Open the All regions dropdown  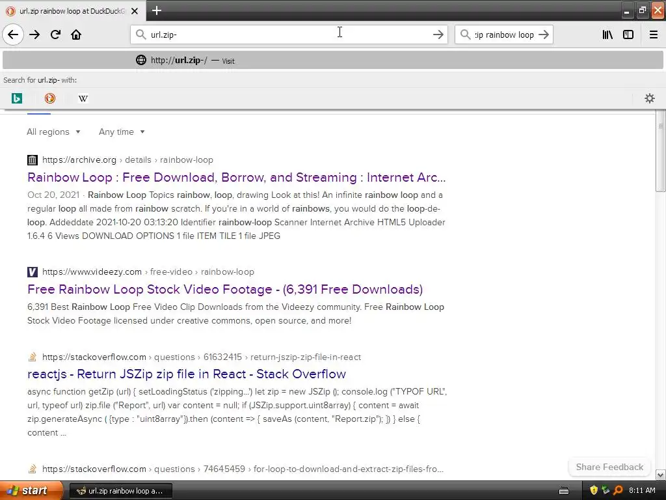coord(53,132)
